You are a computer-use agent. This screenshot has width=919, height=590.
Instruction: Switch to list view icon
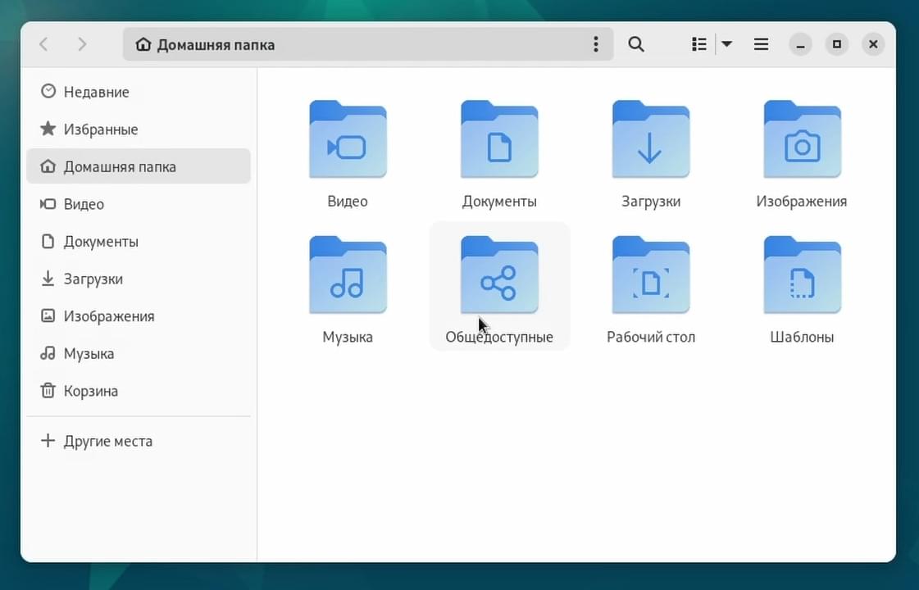[698, 44]
